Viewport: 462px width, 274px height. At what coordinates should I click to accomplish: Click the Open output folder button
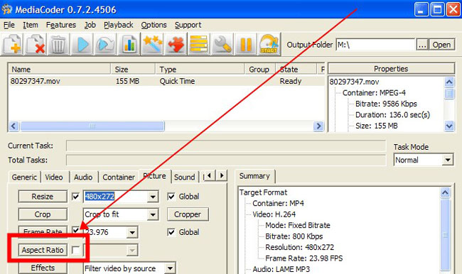point(441,45)
